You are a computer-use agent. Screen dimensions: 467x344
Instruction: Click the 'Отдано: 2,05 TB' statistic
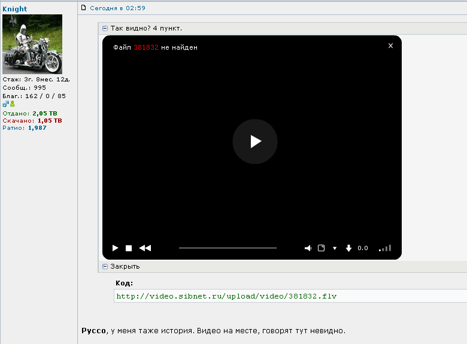point(30,114)
